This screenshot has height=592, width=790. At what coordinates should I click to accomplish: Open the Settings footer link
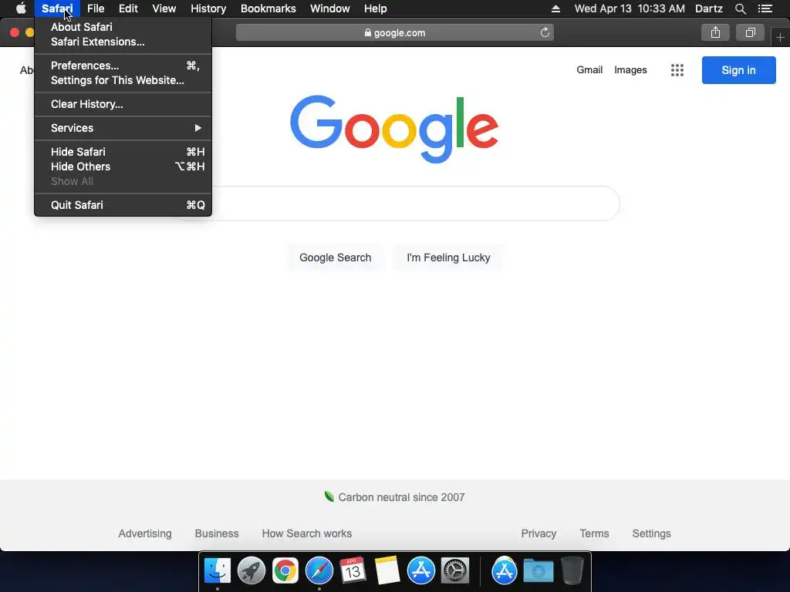click(651, 533)
